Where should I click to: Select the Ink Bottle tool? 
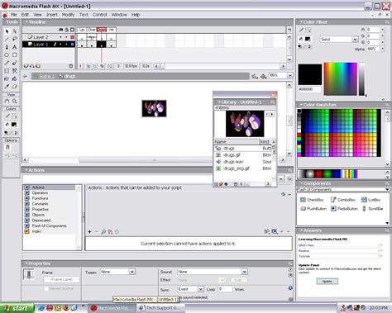7,79
